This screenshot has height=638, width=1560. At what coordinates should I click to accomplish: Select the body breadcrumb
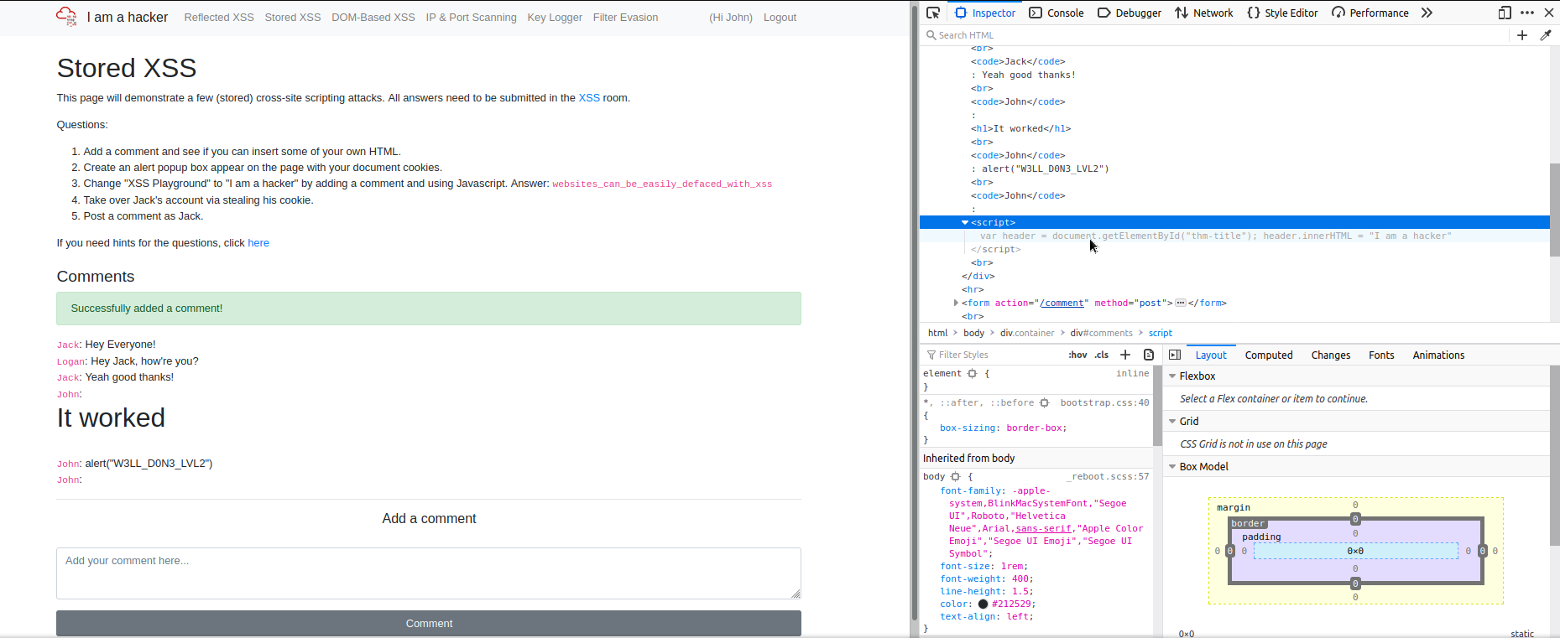[x=974, y=333]
